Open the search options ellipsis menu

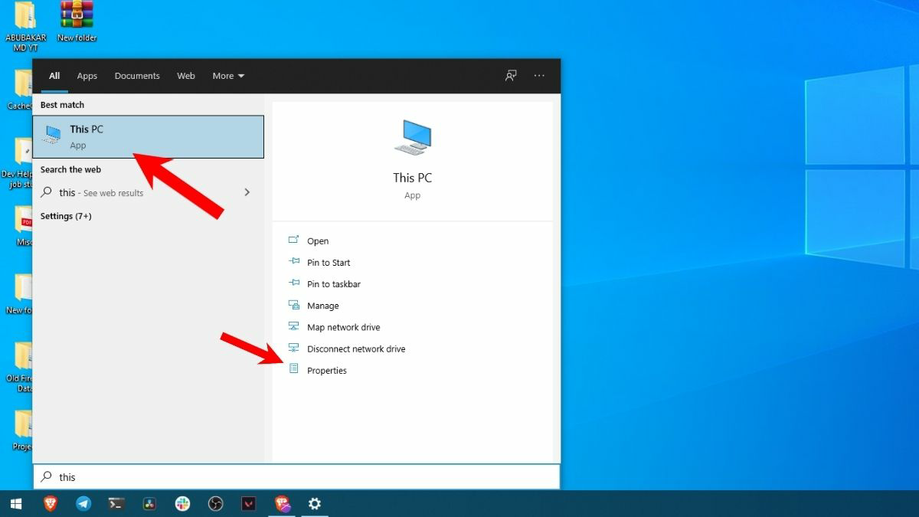point(539,76)
